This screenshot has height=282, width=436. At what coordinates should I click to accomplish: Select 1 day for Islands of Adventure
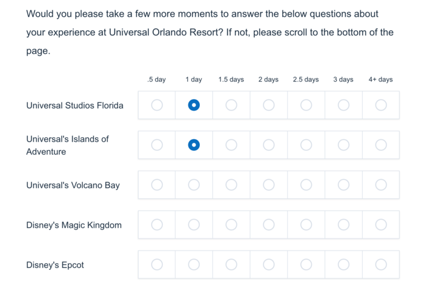click(194, 145)
